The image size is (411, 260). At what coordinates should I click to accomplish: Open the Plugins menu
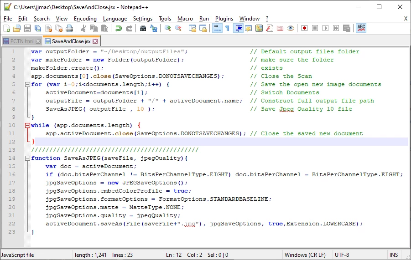pyautogui.click(x=224, y=19)
